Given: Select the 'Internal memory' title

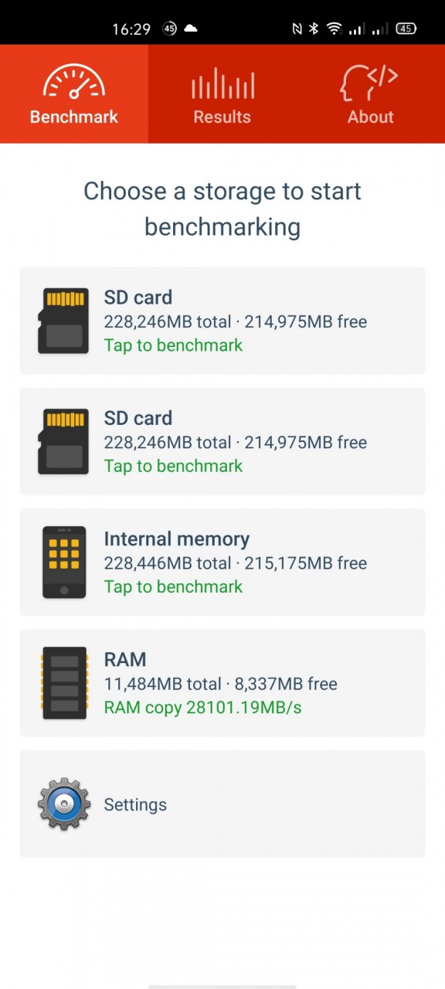Looking at the screenshot, I should point(177,539).
